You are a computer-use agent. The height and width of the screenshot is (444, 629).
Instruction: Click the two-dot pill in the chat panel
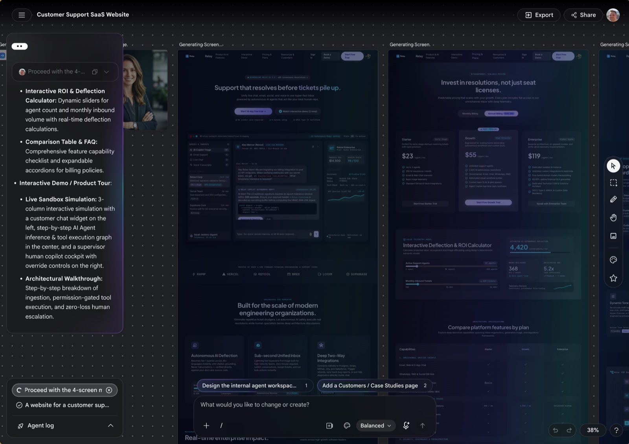pos(20,46)
